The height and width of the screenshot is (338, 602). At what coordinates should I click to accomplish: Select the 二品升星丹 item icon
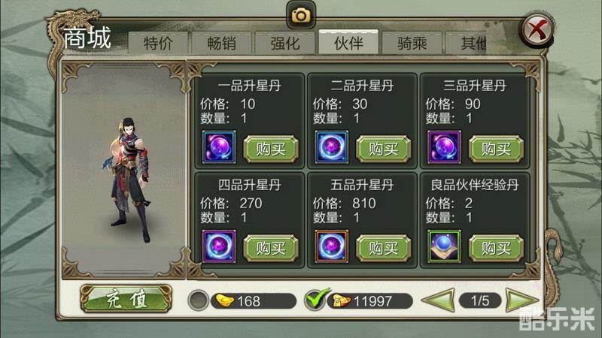coord(332,147)
